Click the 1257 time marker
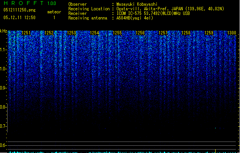 [x=163, y=33]
